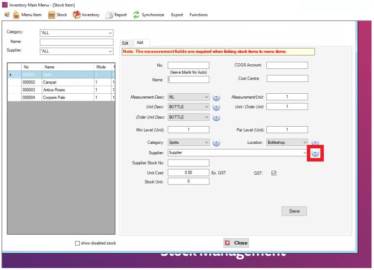This screenshot has height=270, width=374.
Task: Add new Category with plus icon
Action: (x=216, y=142)
